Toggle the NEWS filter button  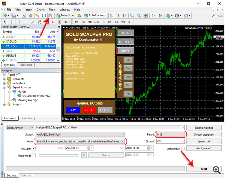(x=125, y=50)
